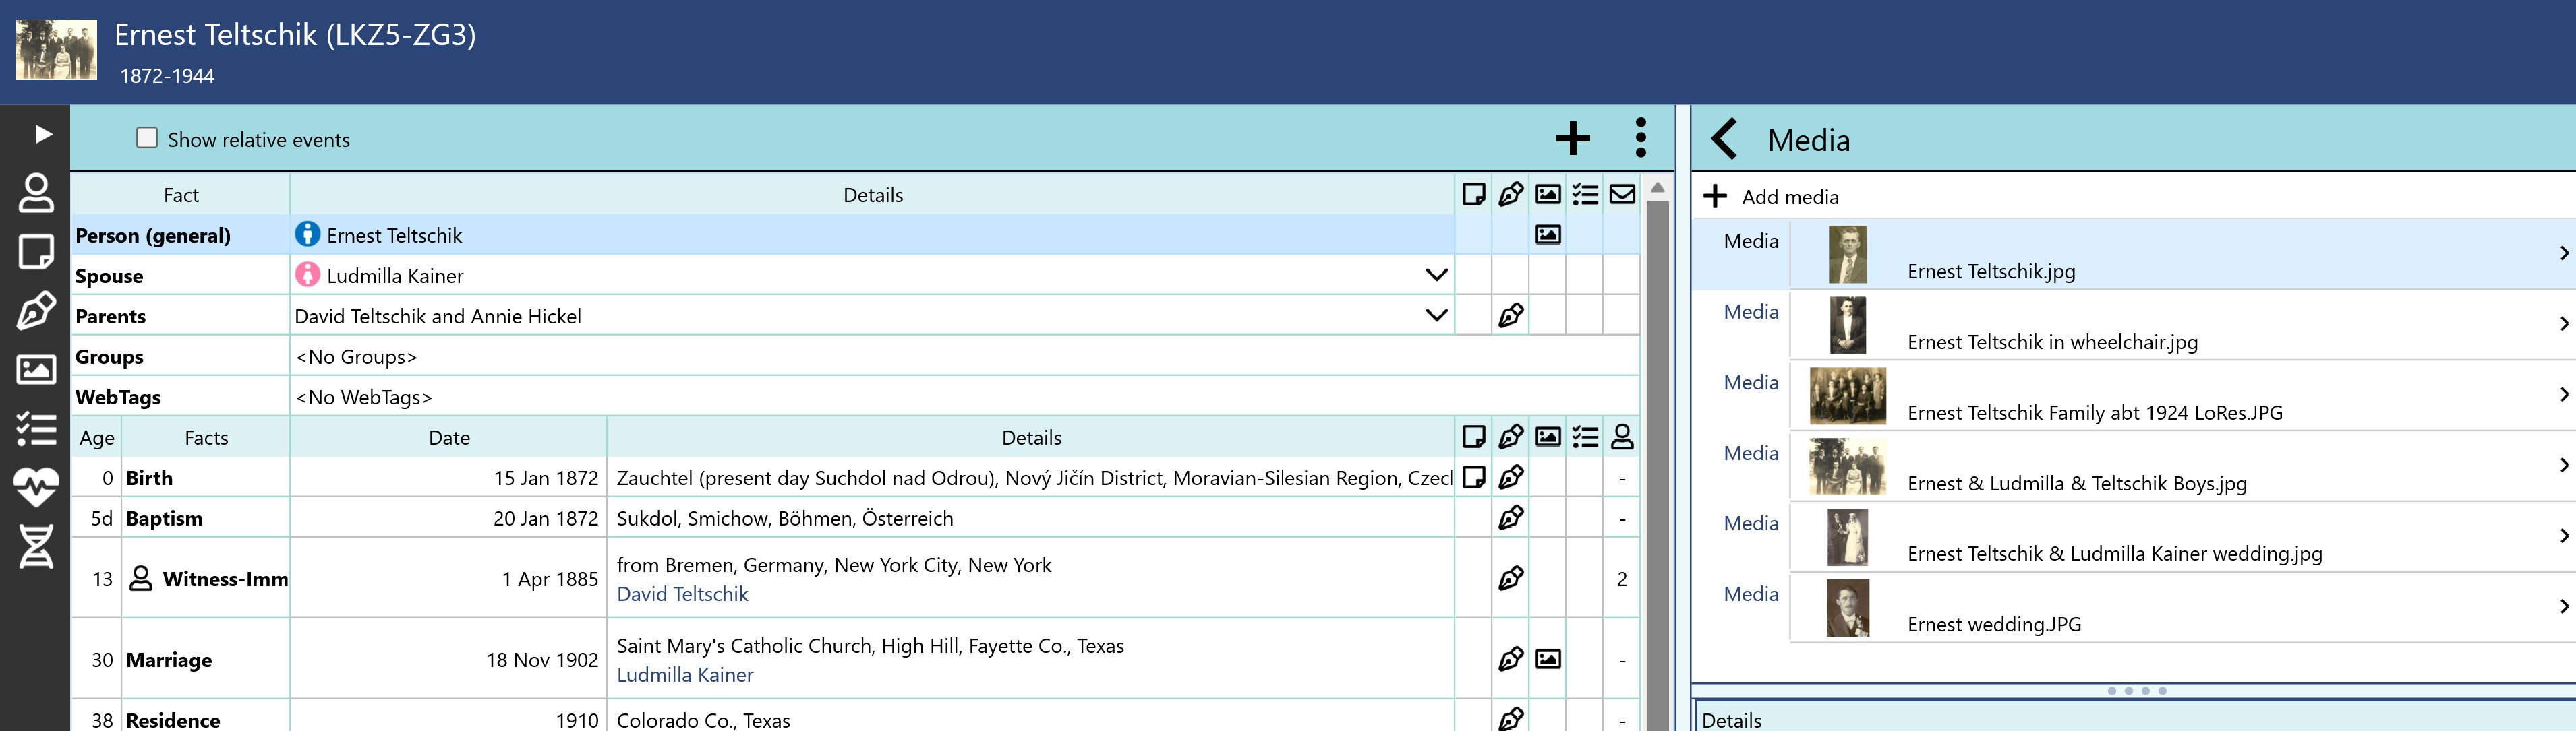Enable Show relative events checkbox
2576x731 pixels.
click(147, 138)
